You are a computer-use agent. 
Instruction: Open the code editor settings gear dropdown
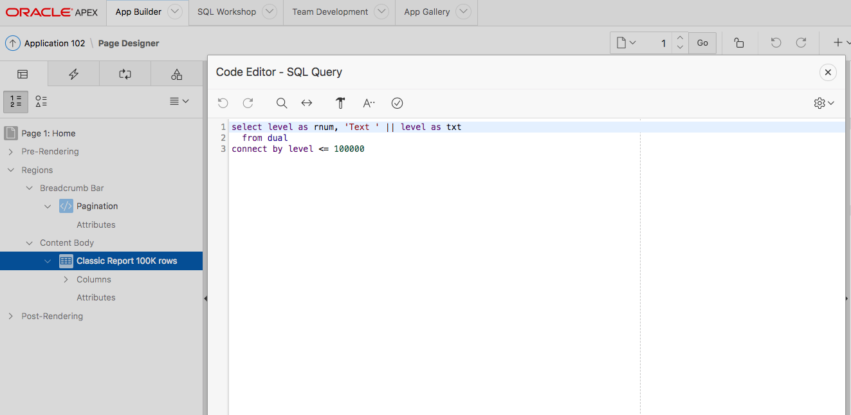point(823,103)
